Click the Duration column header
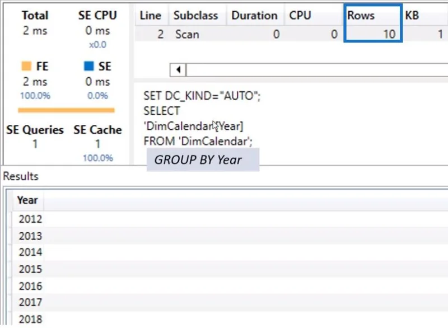Viewport: 448px width, 328px height. (x=255, y=16)
